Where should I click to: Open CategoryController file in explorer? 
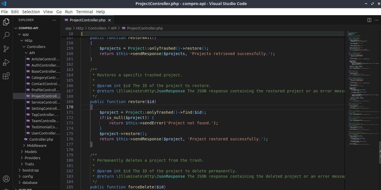(x=37, y=78)
